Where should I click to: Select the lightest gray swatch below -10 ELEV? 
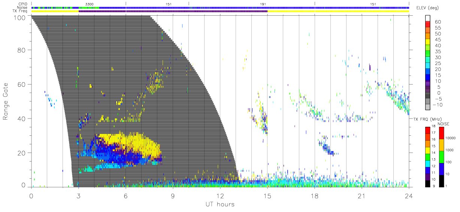[428, 107]
